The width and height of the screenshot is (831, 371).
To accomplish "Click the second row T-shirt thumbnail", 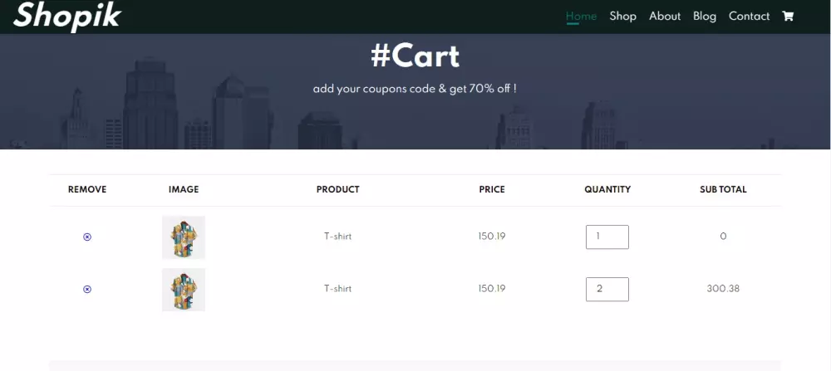I will [x=184, y=290].
